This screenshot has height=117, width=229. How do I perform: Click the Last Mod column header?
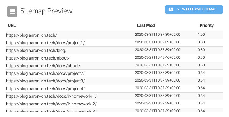pos(146,25)
